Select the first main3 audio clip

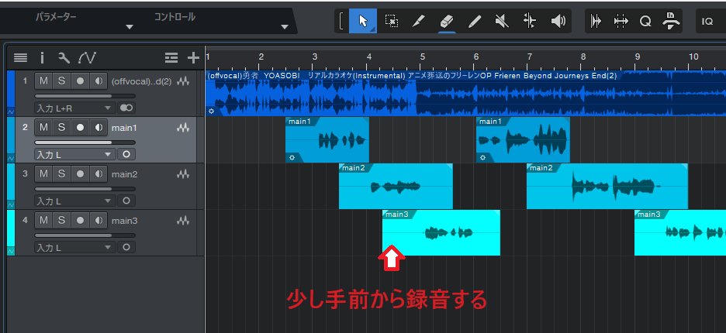pos(441,232)
